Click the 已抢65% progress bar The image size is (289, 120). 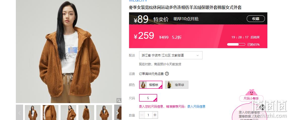(x=236, y=44)
